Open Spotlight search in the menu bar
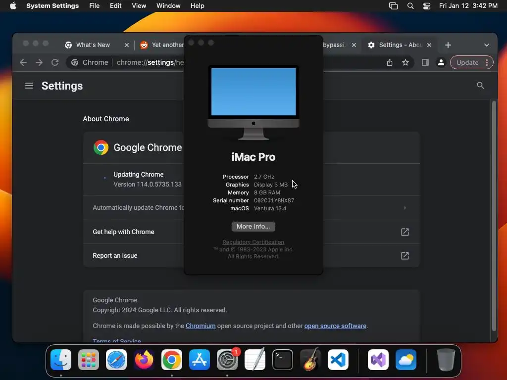This screenshot has width=507, height=380. pyautogui.click(x=410, y=6)
